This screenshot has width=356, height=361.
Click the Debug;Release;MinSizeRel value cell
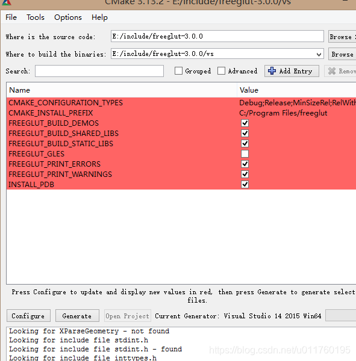point(298,103)
